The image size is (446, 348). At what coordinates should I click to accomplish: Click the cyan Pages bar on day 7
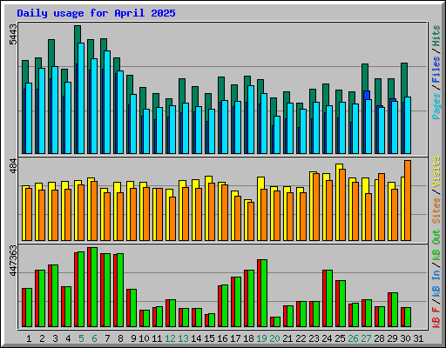coord(107,102)
